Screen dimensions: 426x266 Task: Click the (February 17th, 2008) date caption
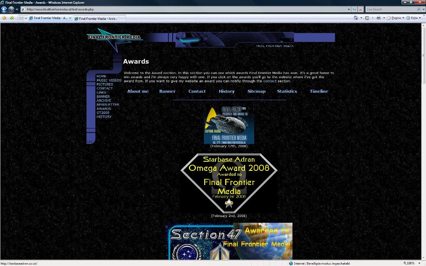click(x=229, y=146)
